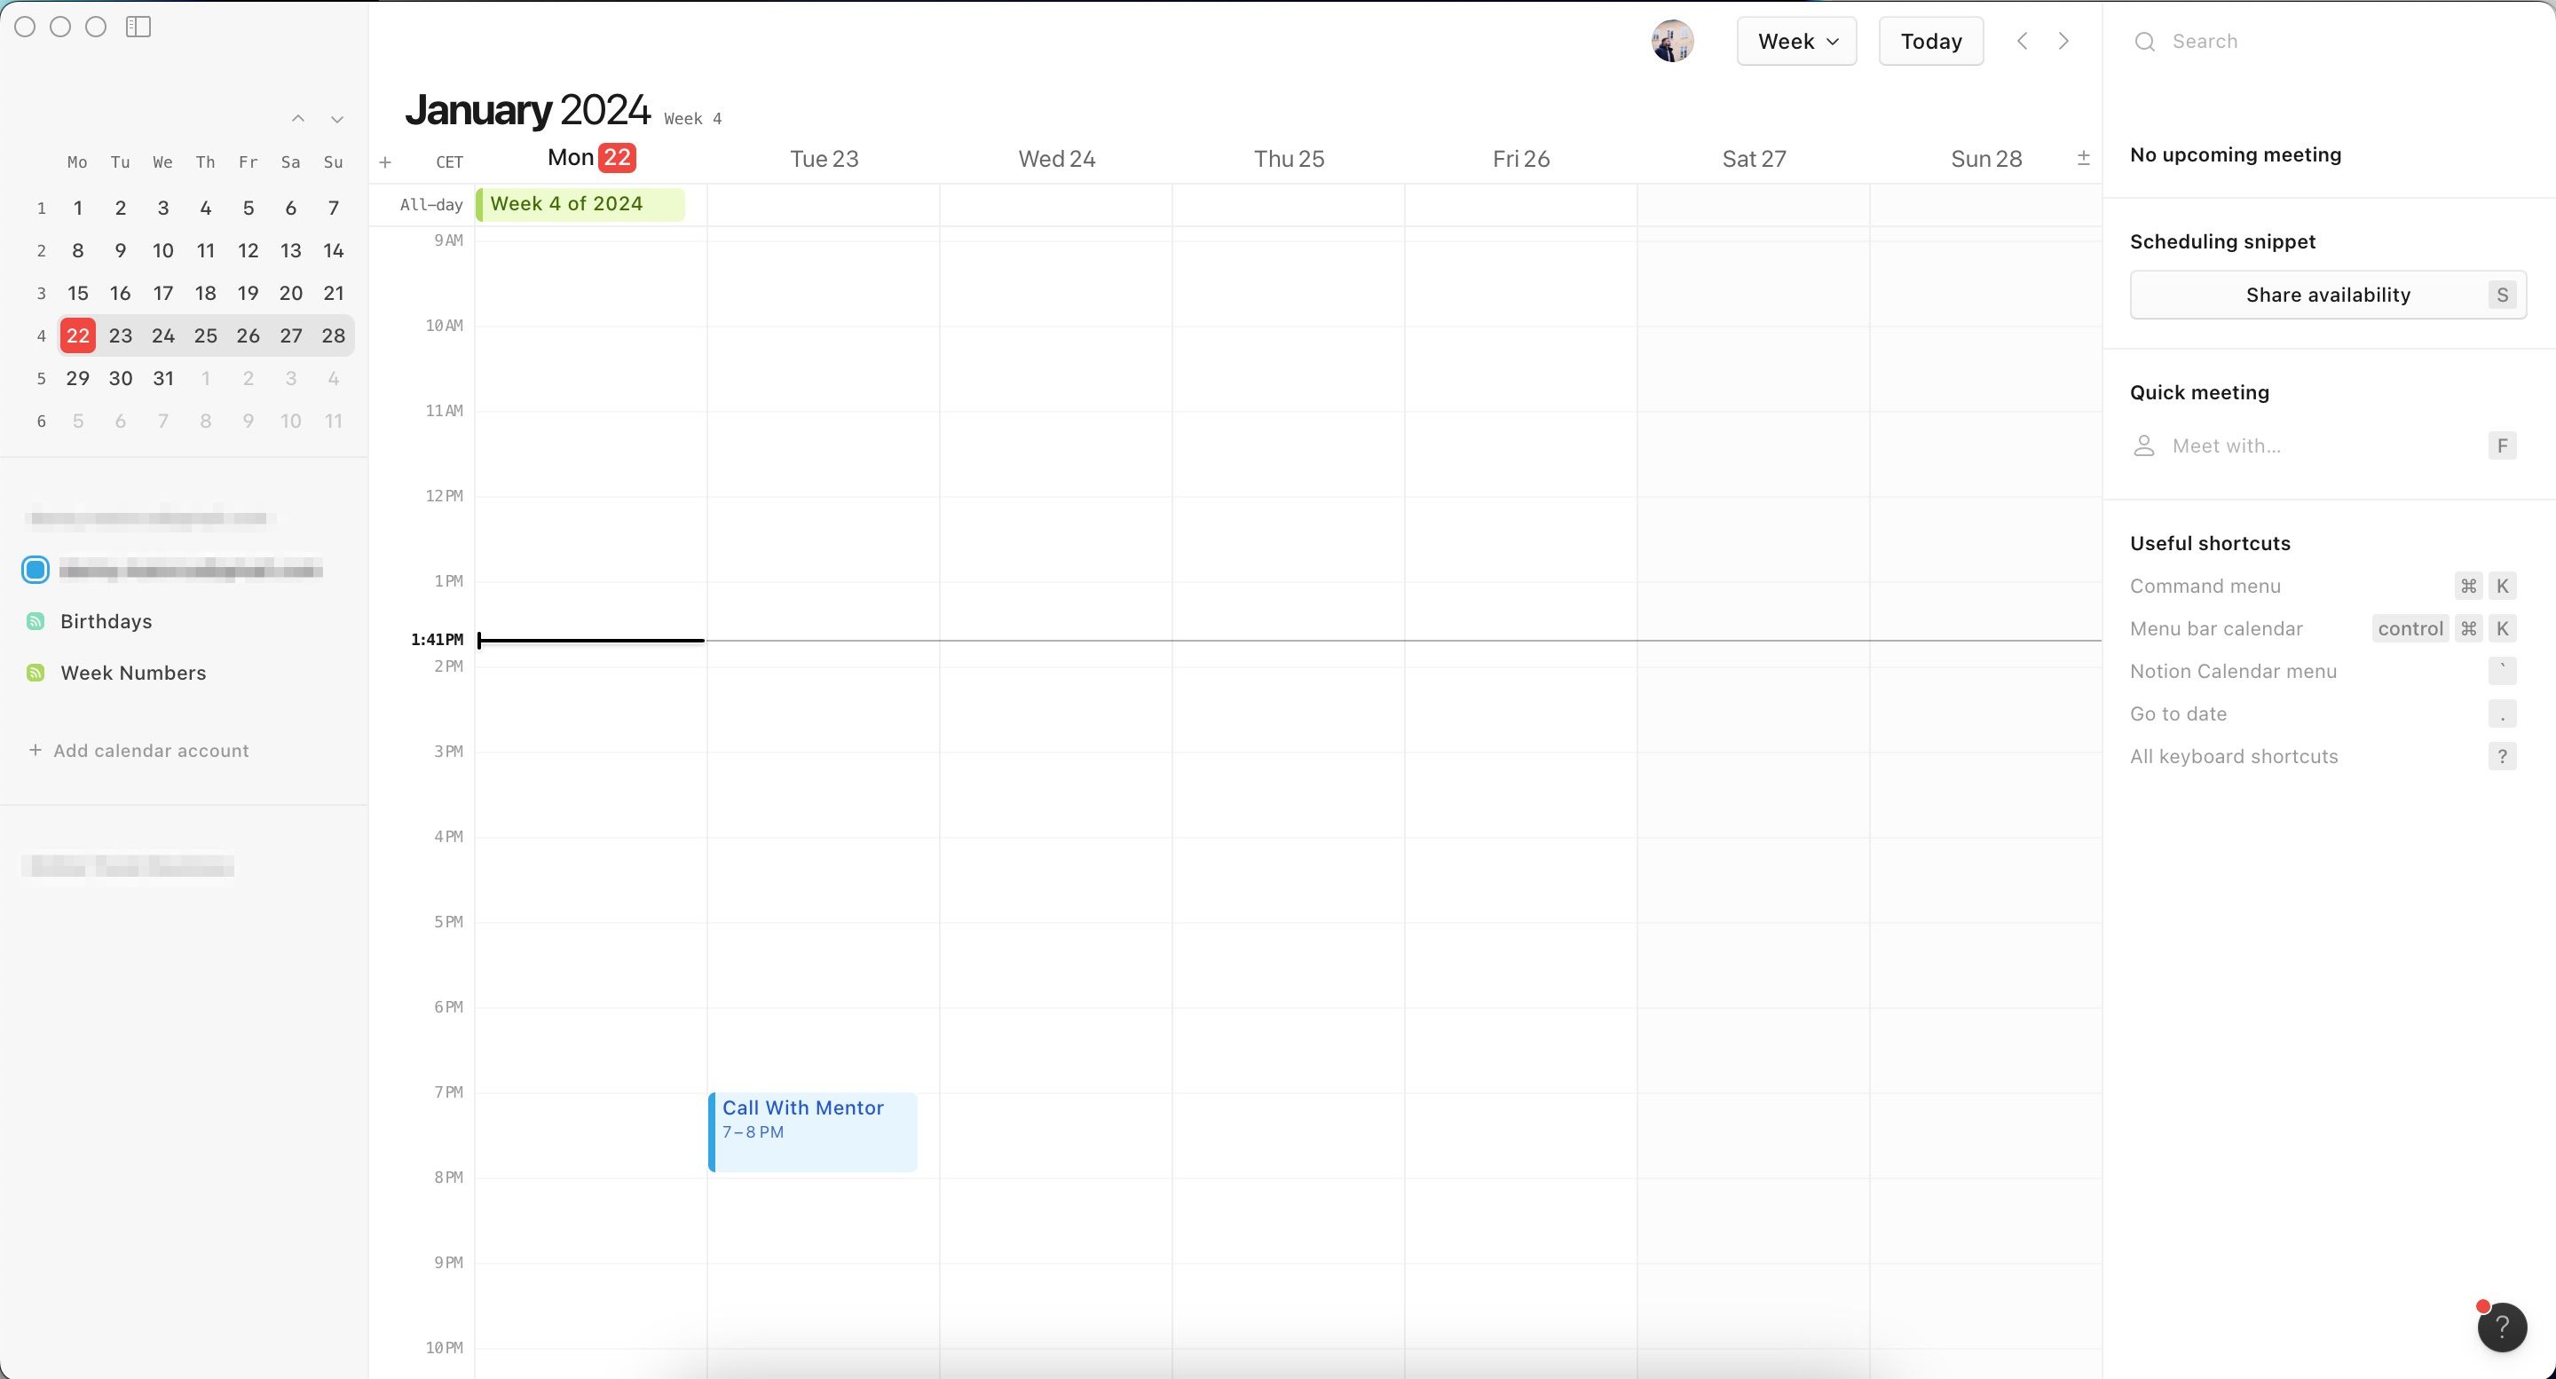2556x1379 pixels.
Task: Open the Week view dropdown
Action: click(x=1796, y=41)
